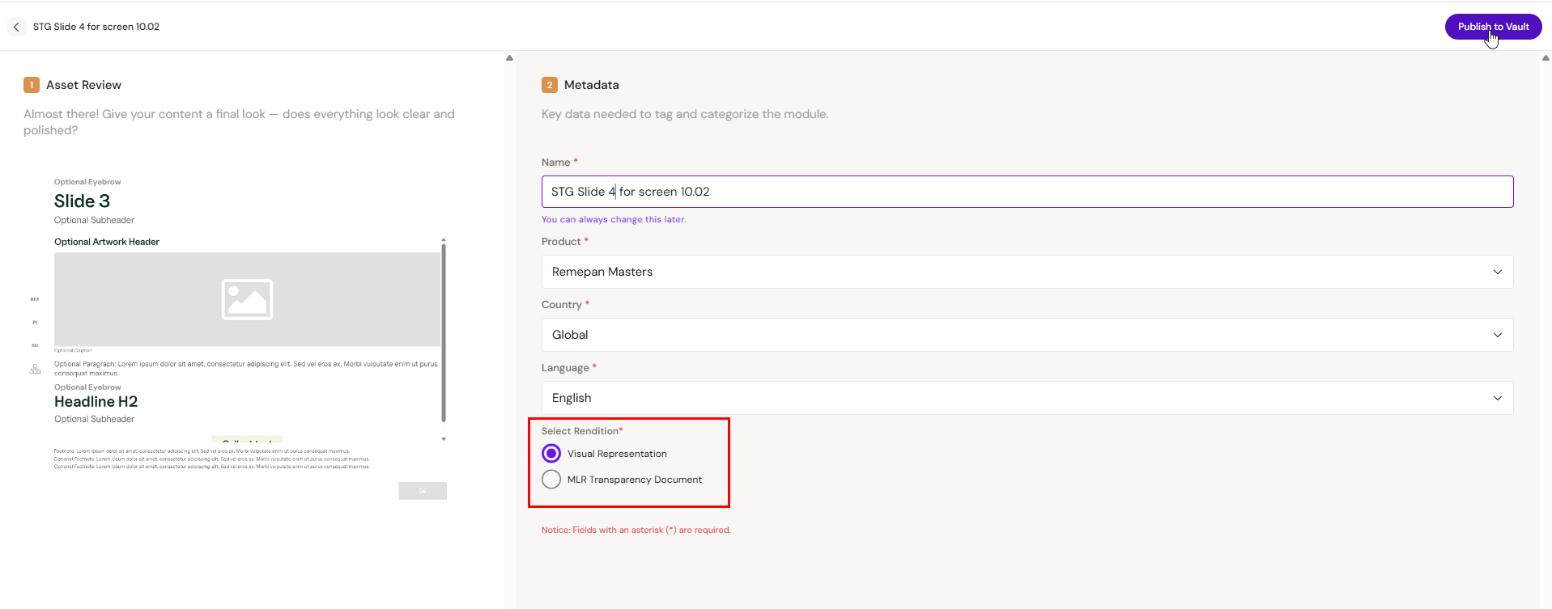Click the small logo placeholder below the footnotes

pos(422,491)
